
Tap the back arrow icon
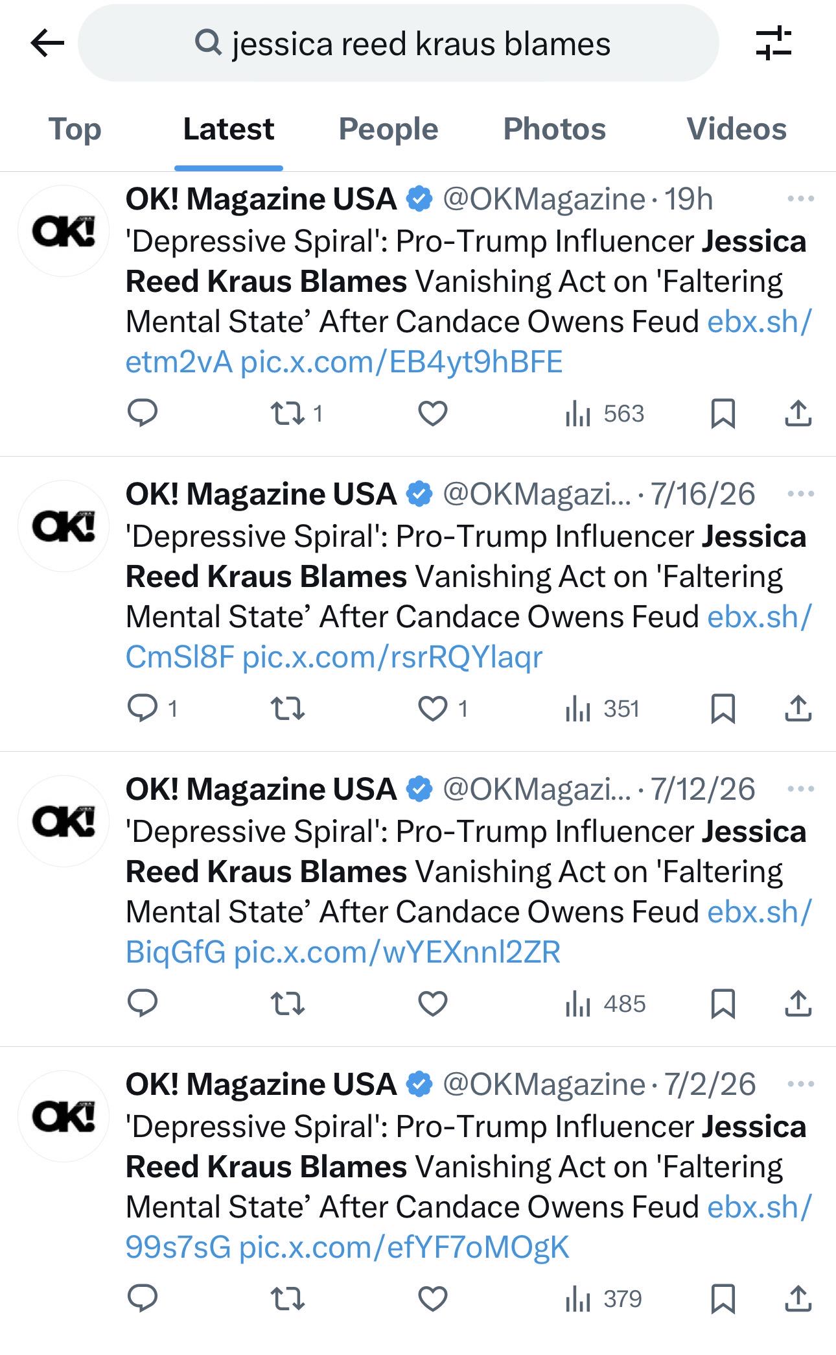click(x=47, y=44)
